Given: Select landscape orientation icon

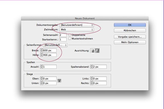Looking at the screenshot, I should tap(97, 51).
